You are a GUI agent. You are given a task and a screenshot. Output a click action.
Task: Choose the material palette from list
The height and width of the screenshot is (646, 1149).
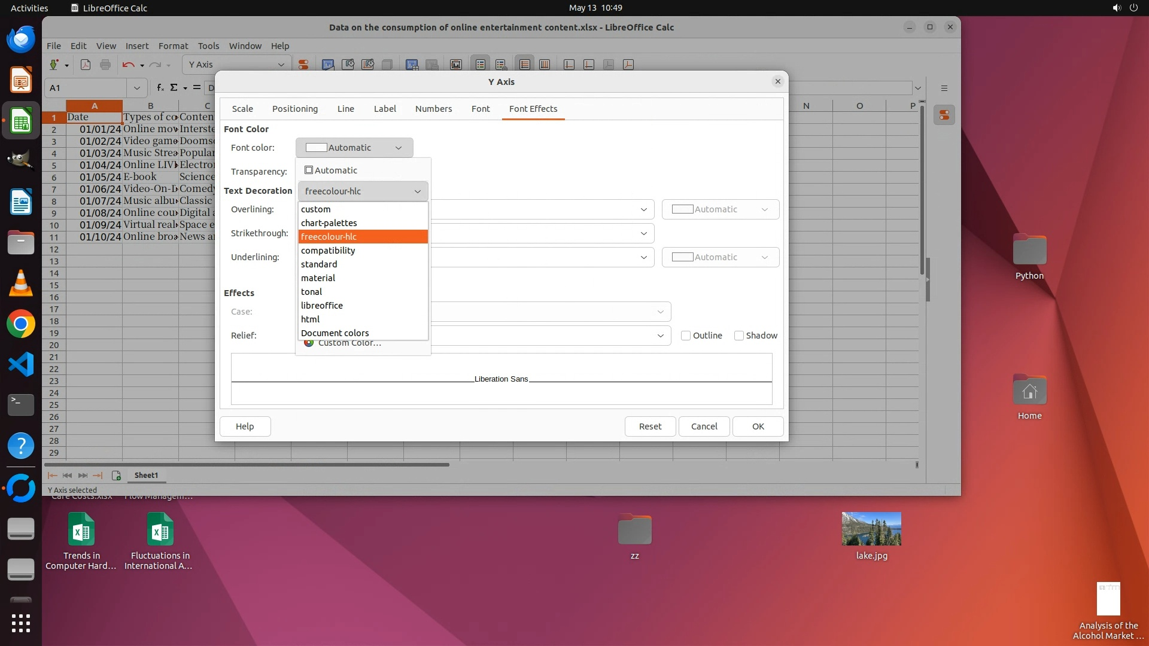pos(318,278)
